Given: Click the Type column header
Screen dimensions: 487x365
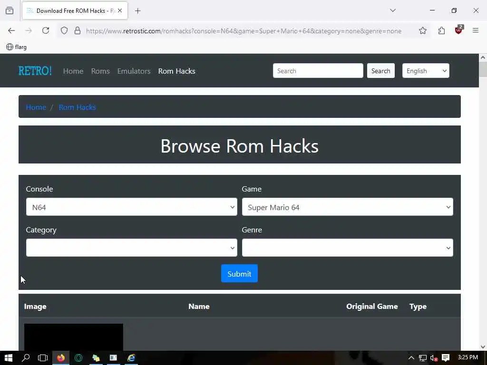Looking at the screenshot, I should [418, 307].
